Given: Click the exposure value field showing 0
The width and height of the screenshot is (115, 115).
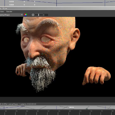Looking at the screenshot, I should (x=45, y=15).
